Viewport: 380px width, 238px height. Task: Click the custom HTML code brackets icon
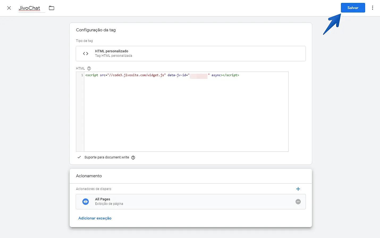point(86,54)
